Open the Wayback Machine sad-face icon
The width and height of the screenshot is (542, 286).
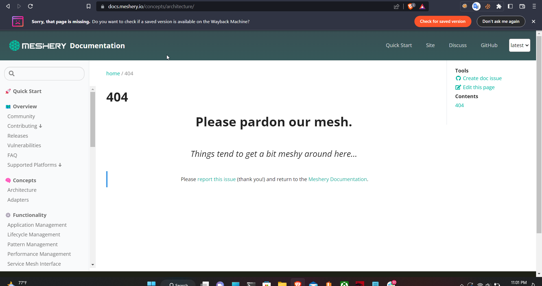pyautogui.click(x=18, y=21)
